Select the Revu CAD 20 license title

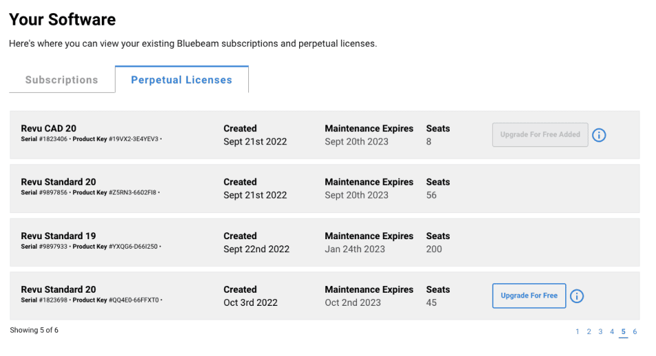(49, 129)
